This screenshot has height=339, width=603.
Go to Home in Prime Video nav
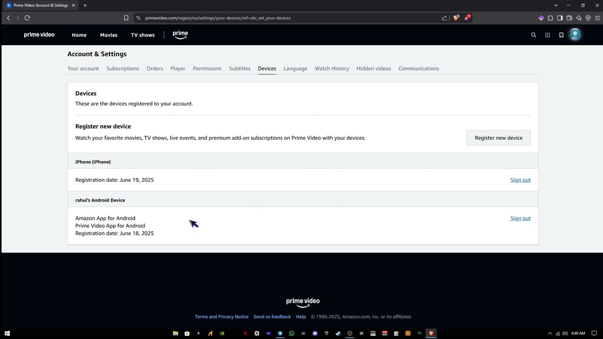pos(79,35)
